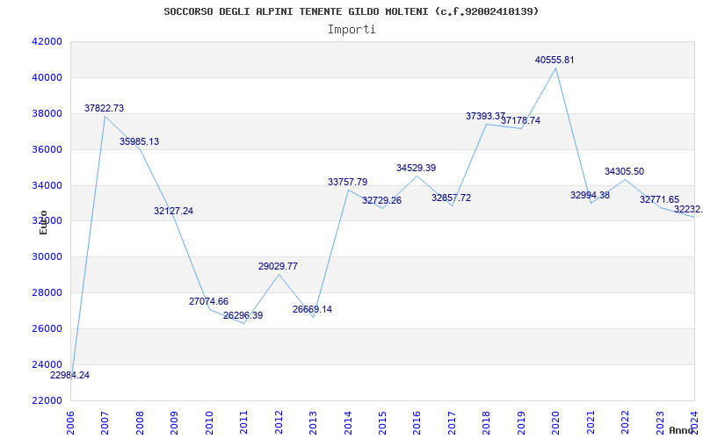Image resolution: width=703 pixels, height=439 pixels.
Task: Click the 2008 year label
Action: (x=140, y=422)
